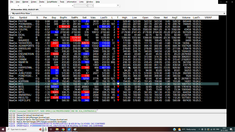
Task: Click the blue up-trend arrow in PAYTM row
Action: tap(118, 21)
